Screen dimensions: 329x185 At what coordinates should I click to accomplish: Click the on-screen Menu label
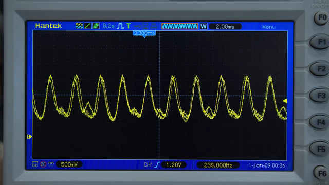coord(268,27)
